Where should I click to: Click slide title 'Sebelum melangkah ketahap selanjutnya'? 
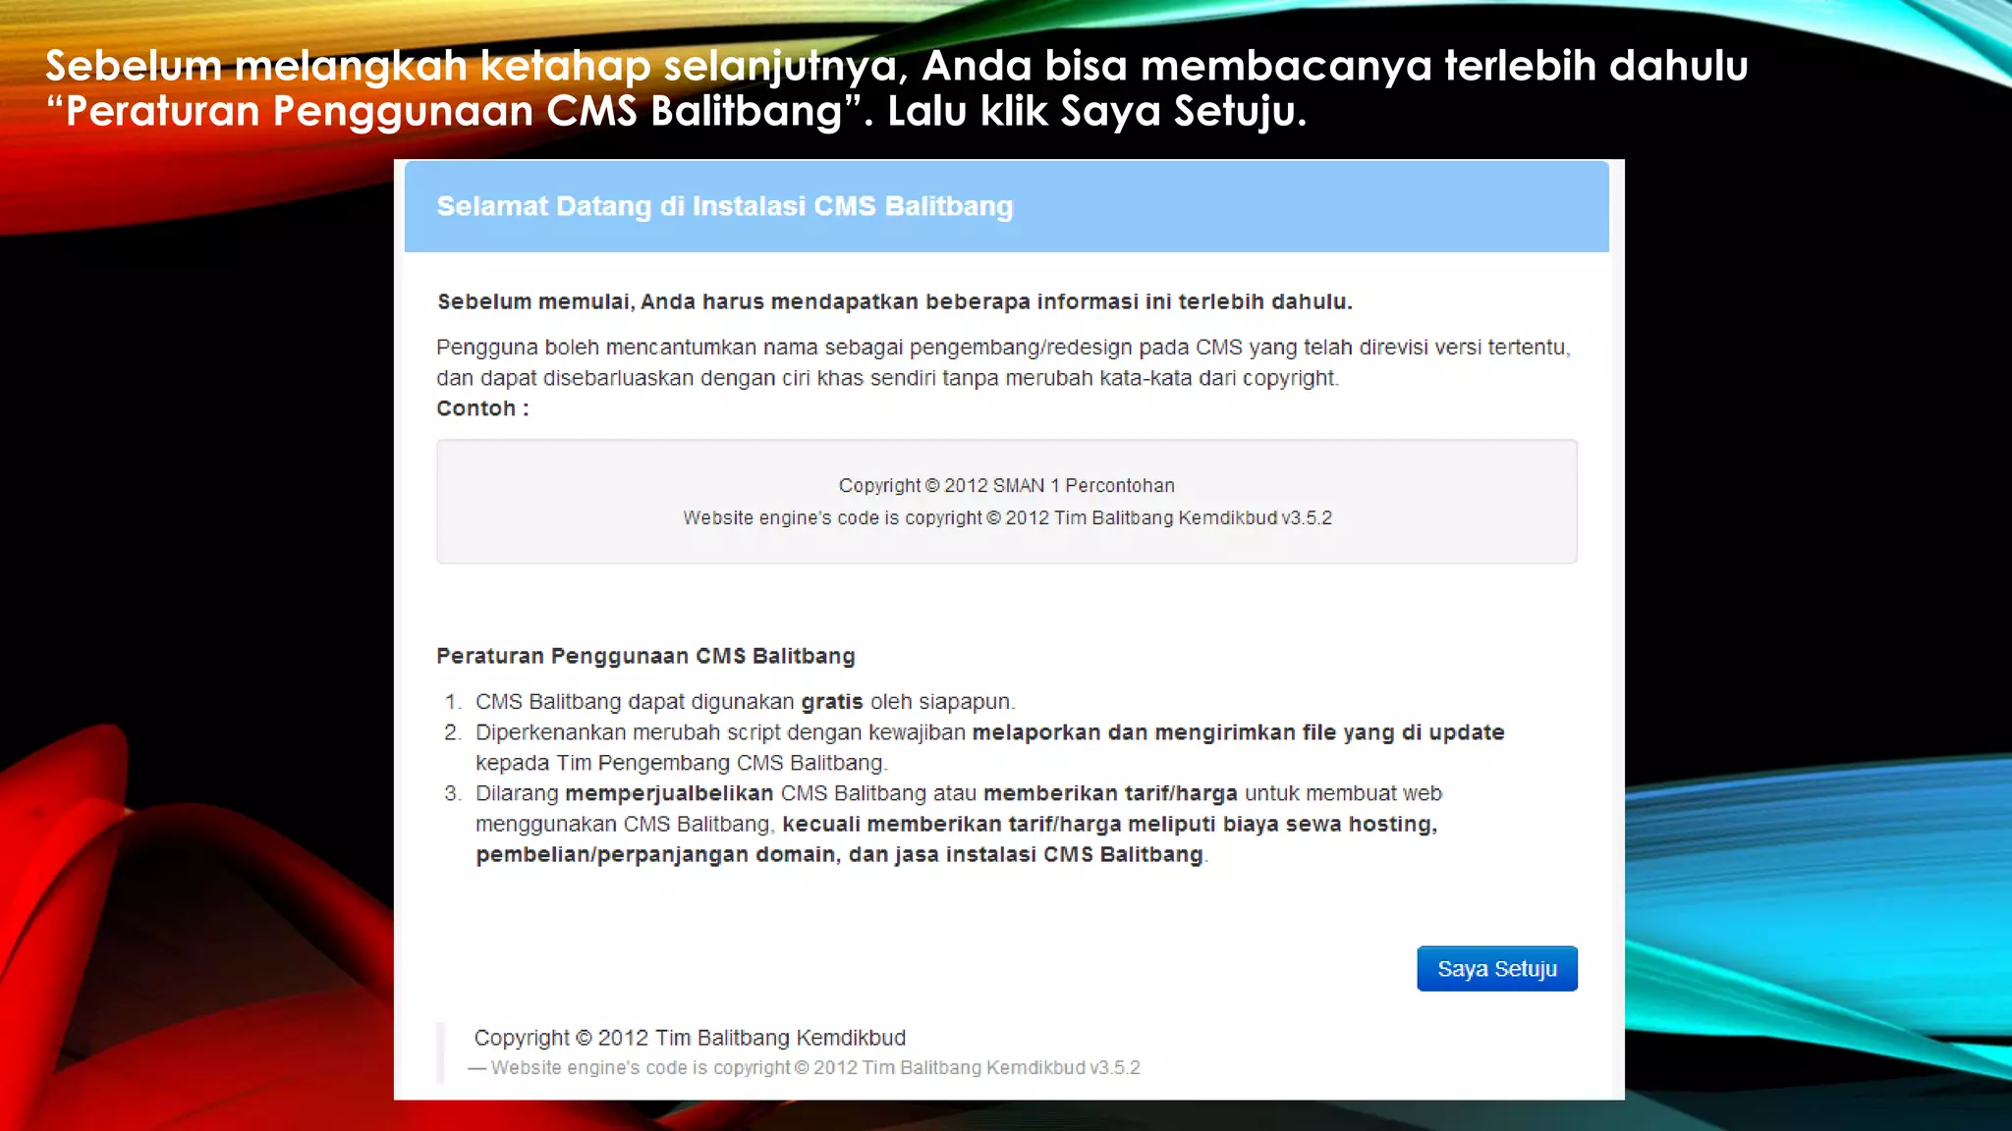[x=896, y=88]
